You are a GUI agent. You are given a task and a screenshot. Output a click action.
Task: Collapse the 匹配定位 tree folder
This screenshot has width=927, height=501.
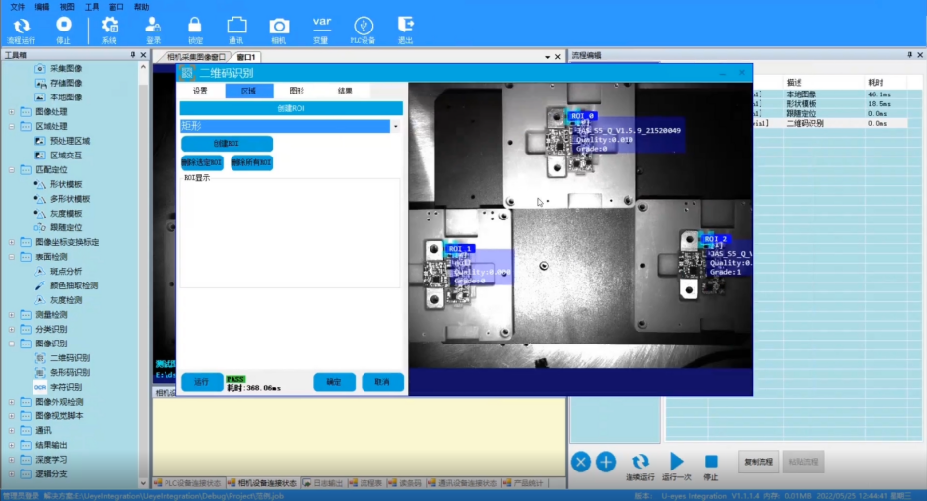[x=12, y=169]
